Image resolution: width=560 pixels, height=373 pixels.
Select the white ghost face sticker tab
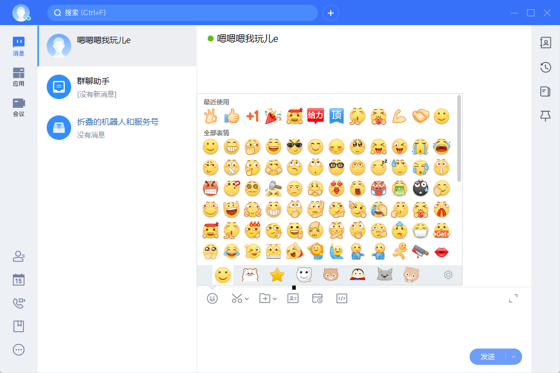click(x=304, y=275)
